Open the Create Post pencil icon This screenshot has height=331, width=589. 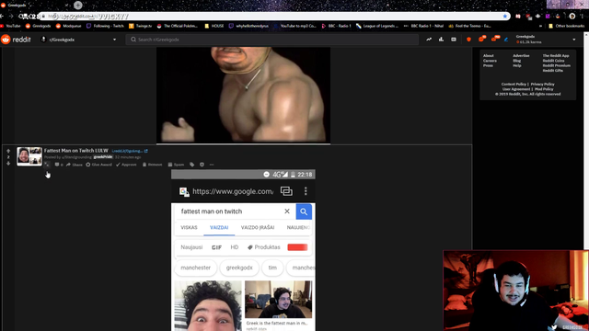click(506, 40)
